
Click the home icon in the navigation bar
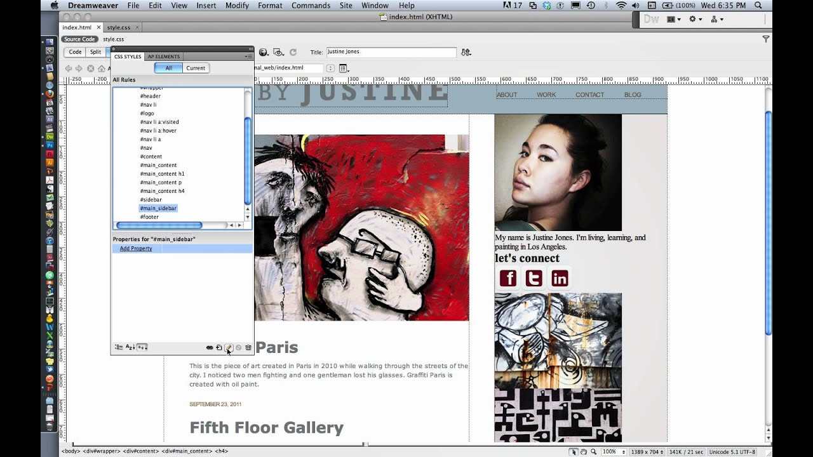(x=102, y=68)
